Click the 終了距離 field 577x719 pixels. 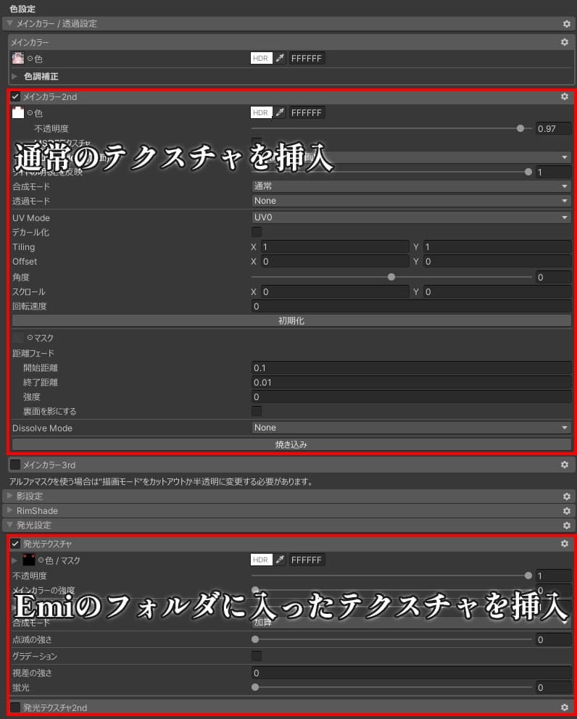(412, 383)
